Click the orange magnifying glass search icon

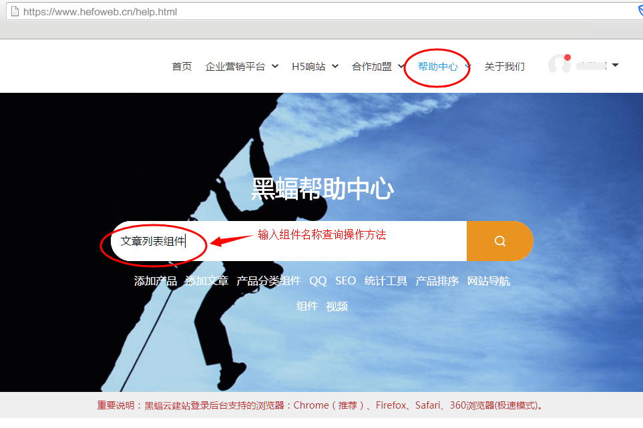click(x=499, y=241)
